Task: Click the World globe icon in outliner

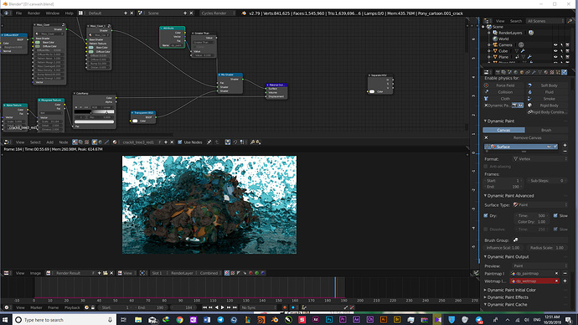Action: [x=495, y=39]
